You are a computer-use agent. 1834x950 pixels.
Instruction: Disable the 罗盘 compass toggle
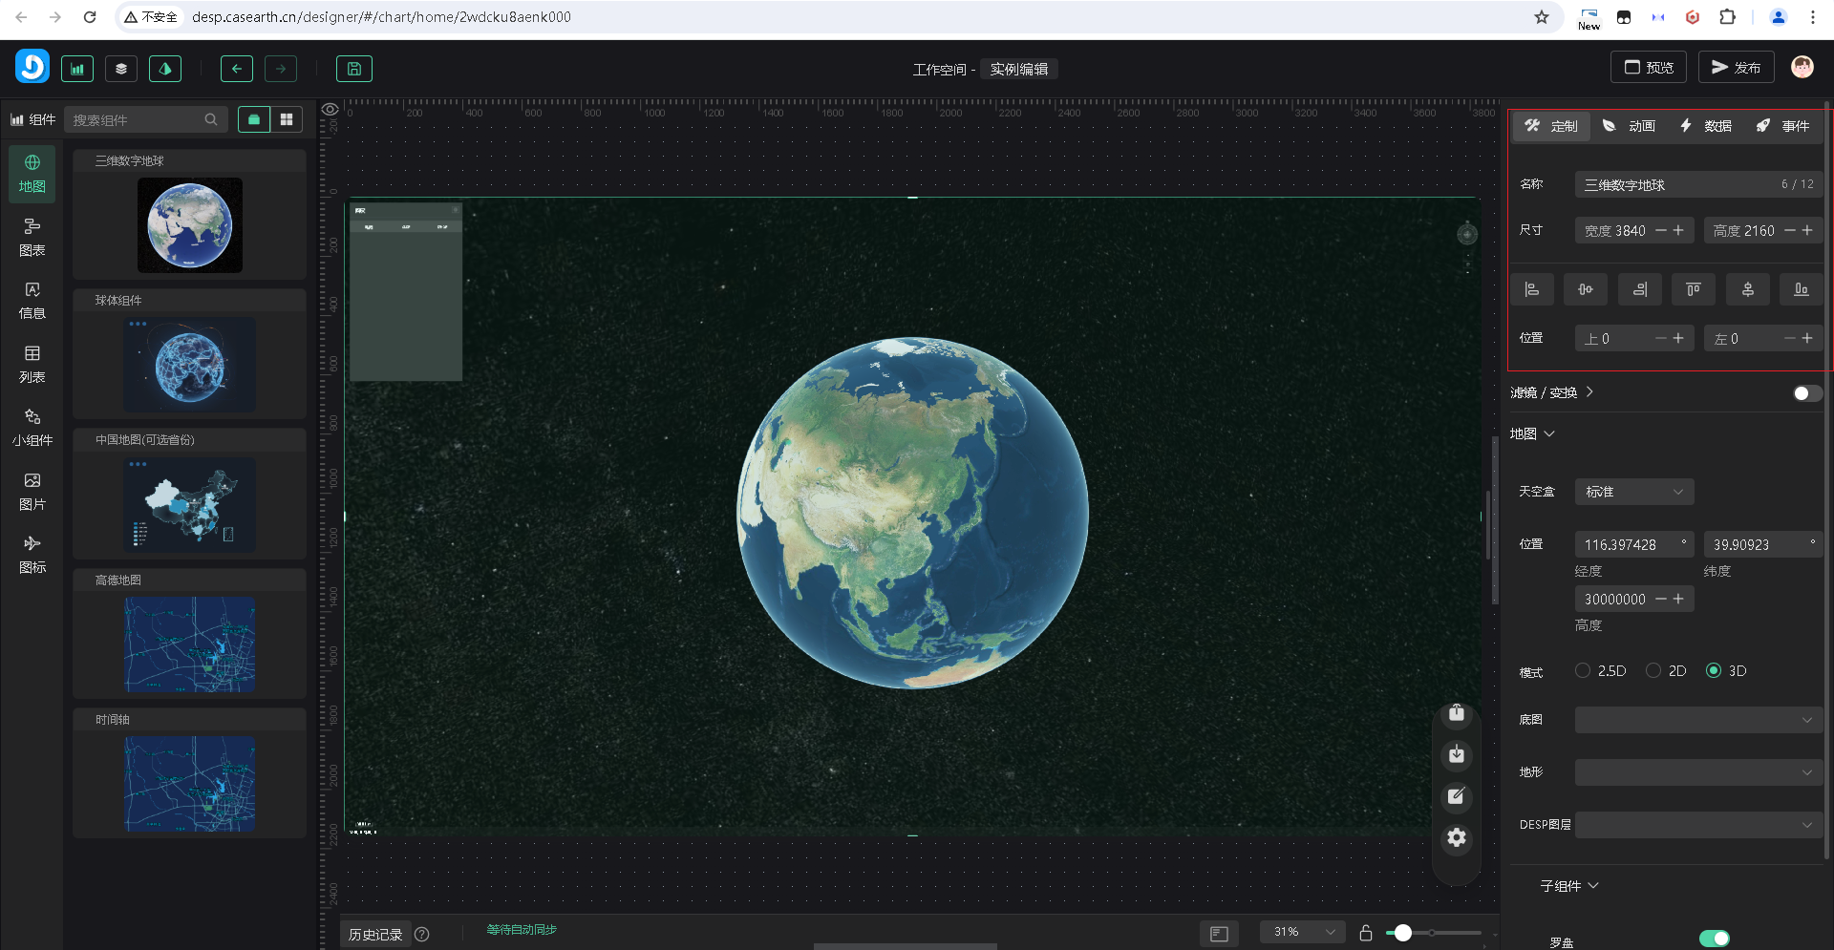point(1714,939)
